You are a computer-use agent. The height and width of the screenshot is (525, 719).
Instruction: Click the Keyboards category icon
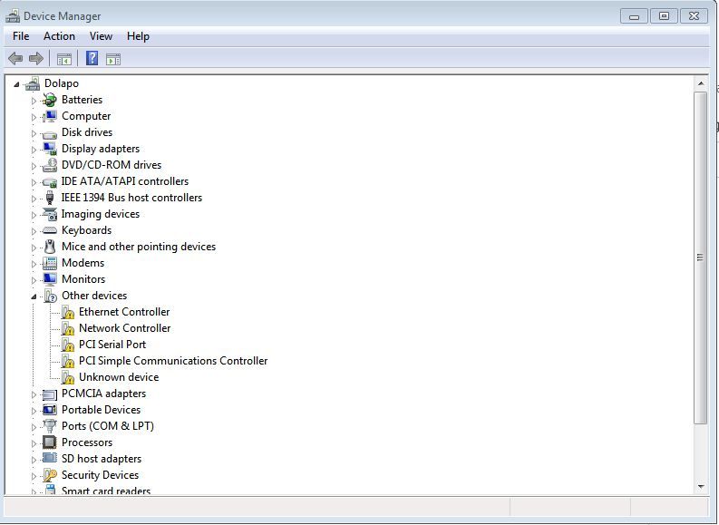coord(49,230)
